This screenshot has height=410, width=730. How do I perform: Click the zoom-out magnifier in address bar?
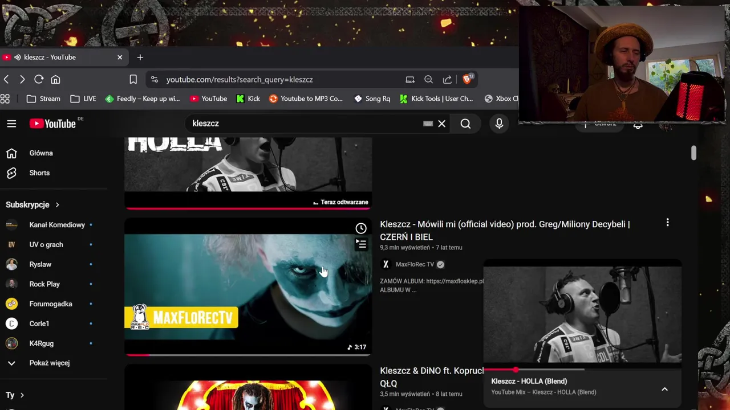(428, 79)
